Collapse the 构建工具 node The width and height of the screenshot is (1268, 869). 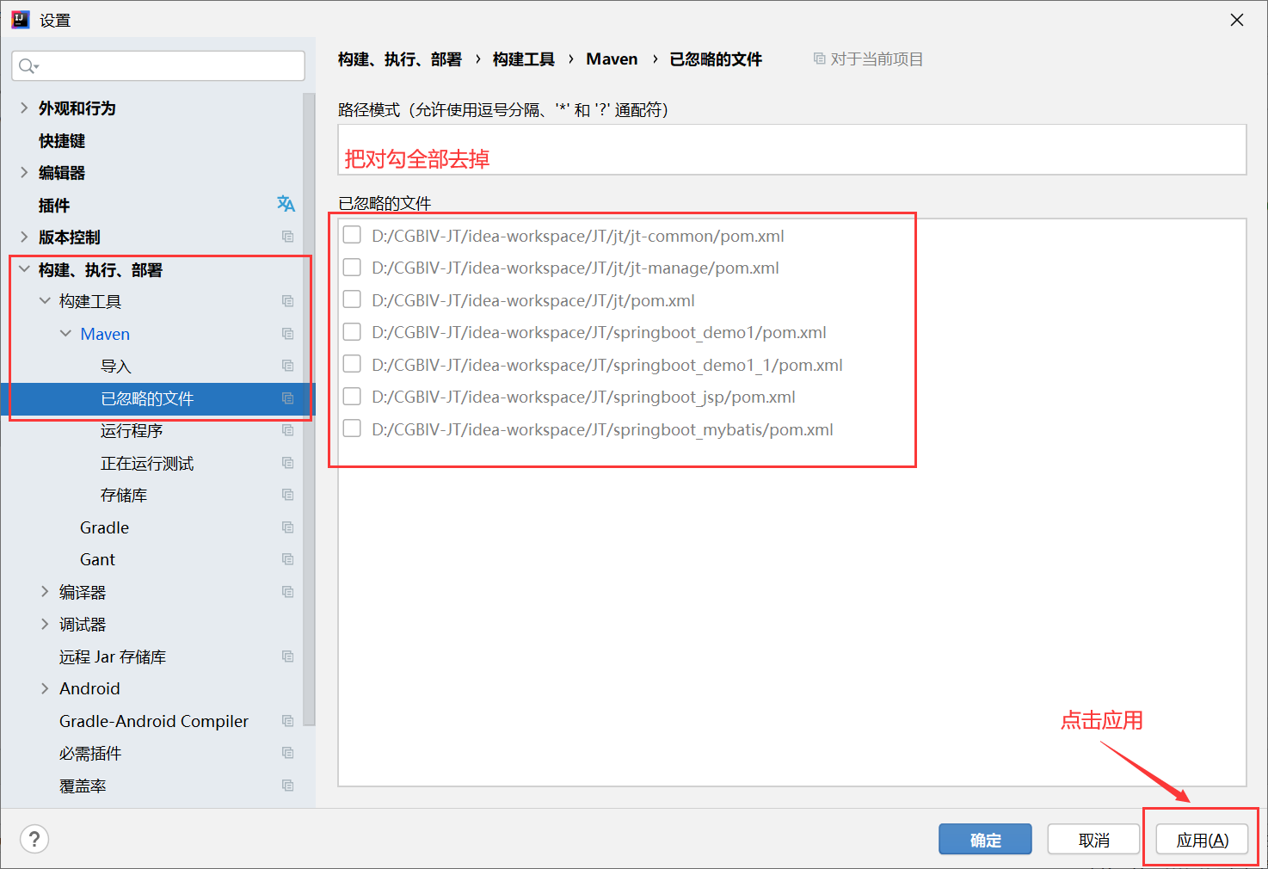45,301
